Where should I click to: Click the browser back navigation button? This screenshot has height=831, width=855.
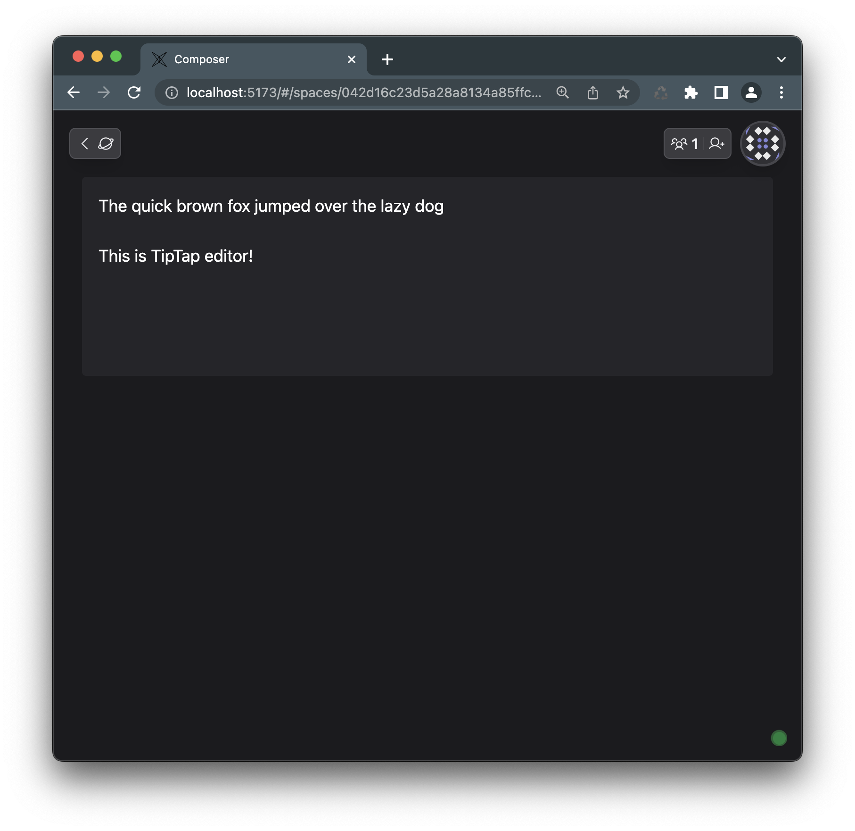[x=74, y=92]
